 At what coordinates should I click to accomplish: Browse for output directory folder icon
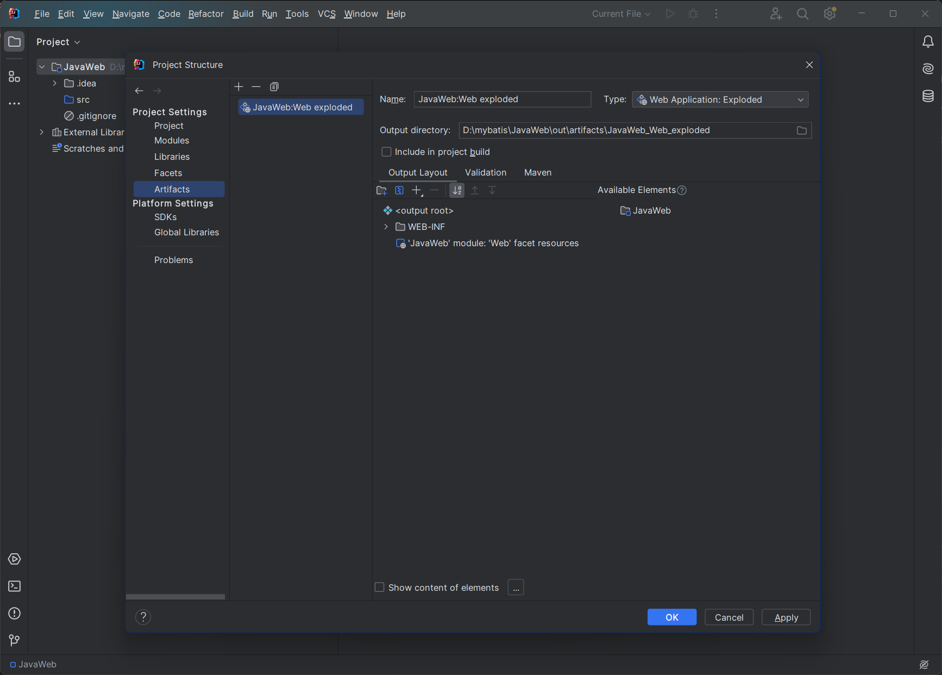(x=801, y=130)
